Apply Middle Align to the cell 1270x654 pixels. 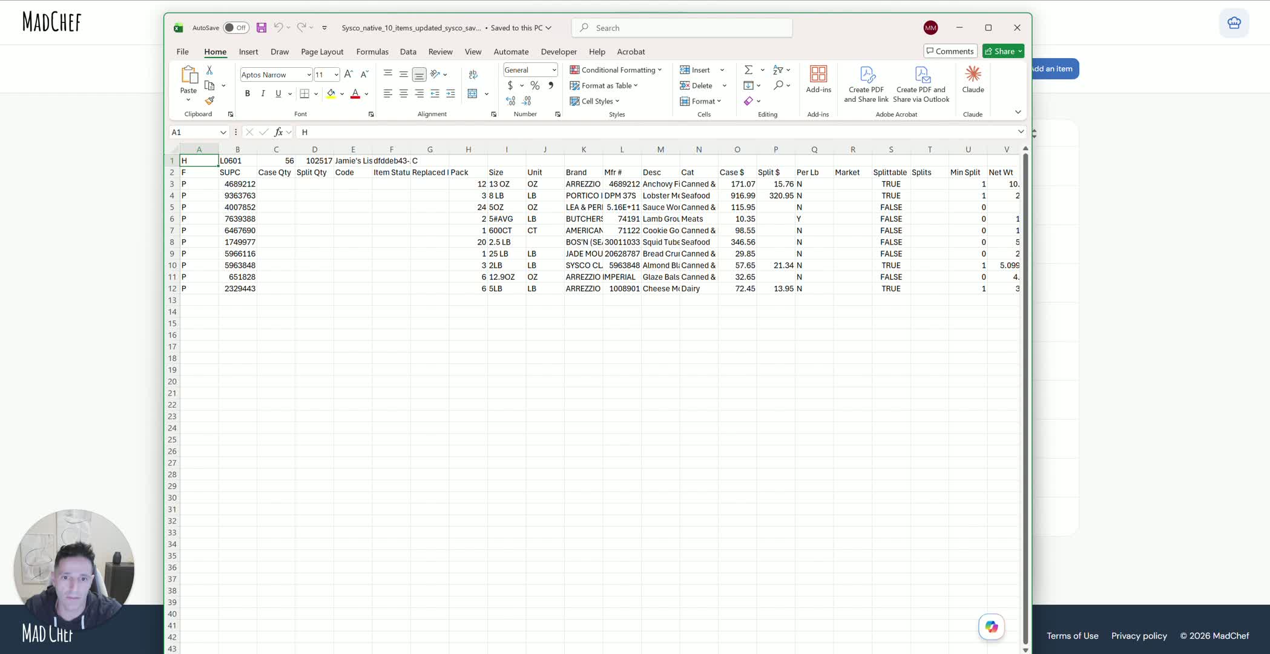click(403, 74)
